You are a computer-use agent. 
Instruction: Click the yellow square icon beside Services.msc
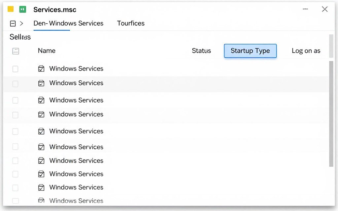[11, 9]
